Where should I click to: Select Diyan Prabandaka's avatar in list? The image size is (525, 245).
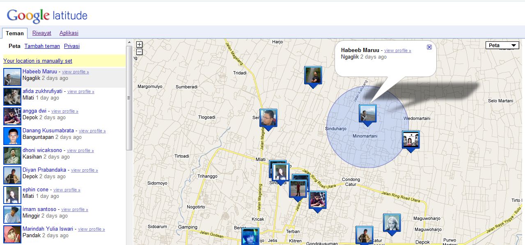click(12, 176)
